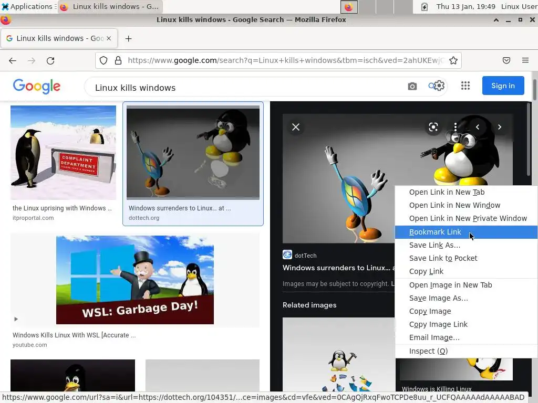Click the youtube.com source link

[30, 345]
